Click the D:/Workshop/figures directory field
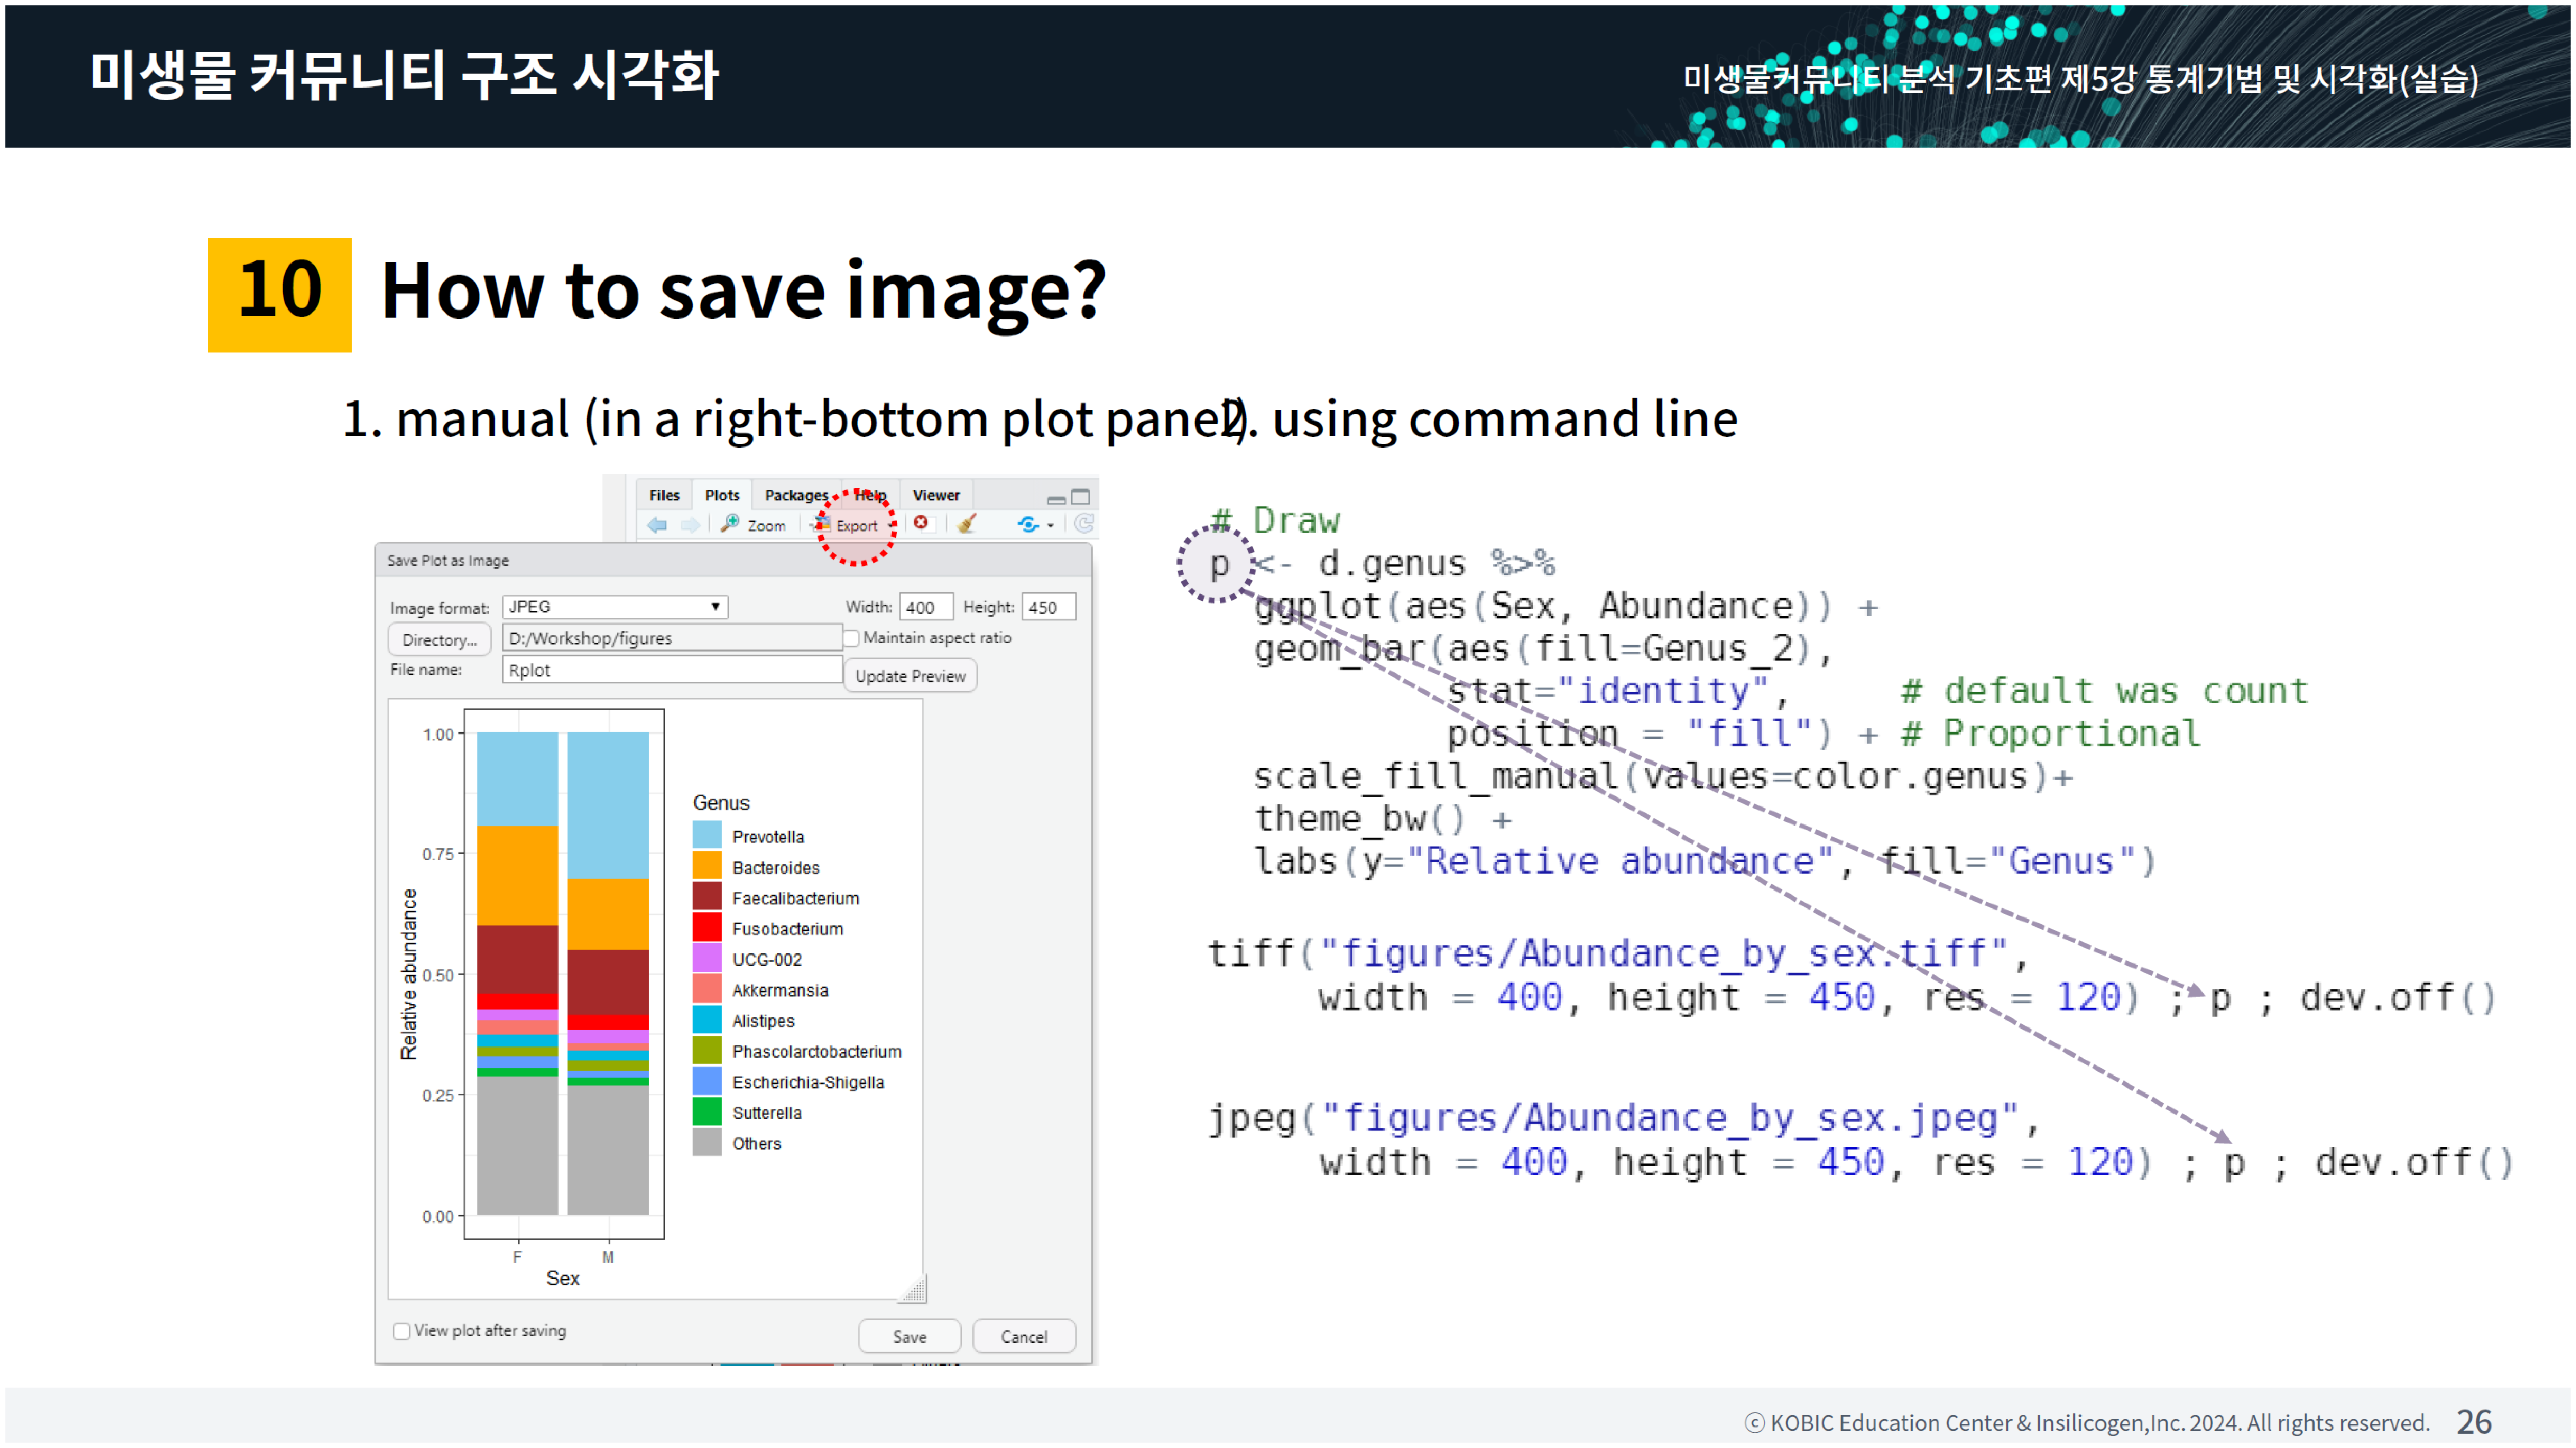Screen dimensions: 2576x1448 pos(672,638)
